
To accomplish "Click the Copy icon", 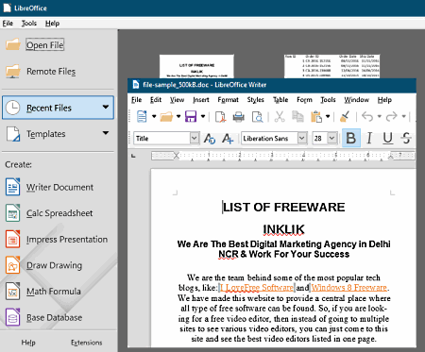I will coord(297,117).
